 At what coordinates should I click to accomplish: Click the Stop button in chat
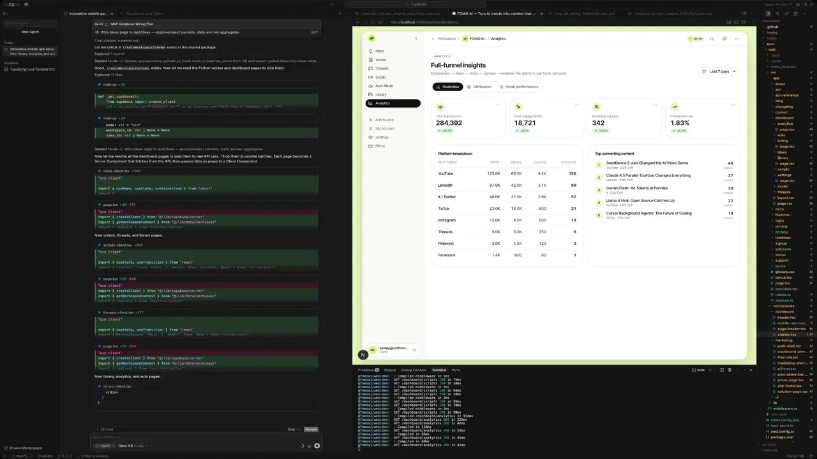[x=293, y=430]
